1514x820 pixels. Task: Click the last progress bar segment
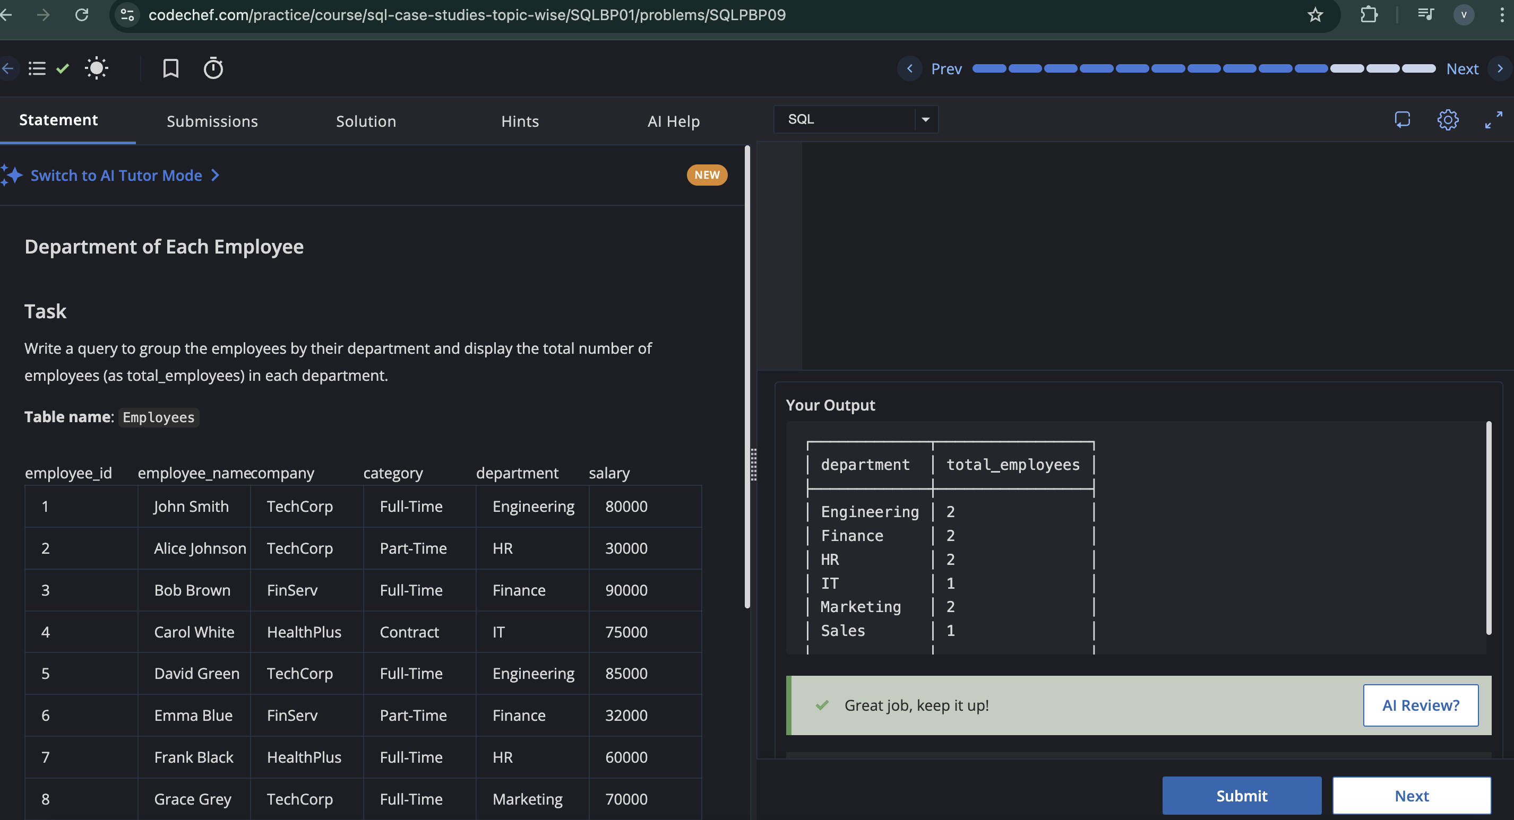[x=1418, y=69]
